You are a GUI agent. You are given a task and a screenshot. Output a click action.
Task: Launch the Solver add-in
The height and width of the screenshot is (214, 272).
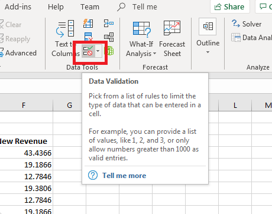tap(247, 24)
